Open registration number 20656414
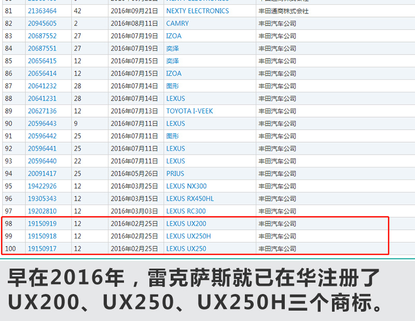 coord(43,74)
